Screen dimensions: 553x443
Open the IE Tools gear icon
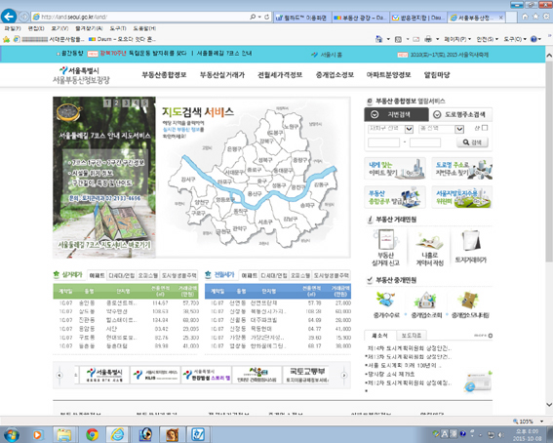[547, 17]
